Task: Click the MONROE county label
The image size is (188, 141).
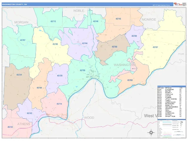Action: tap(149, 20)
